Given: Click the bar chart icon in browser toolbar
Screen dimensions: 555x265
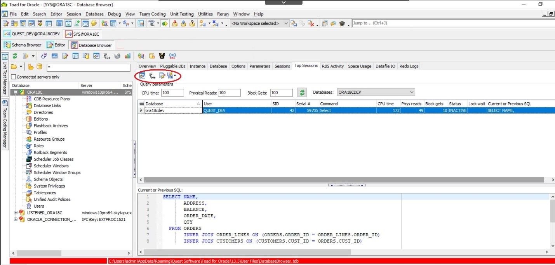Looking at the screenshot, I should 128,56.
